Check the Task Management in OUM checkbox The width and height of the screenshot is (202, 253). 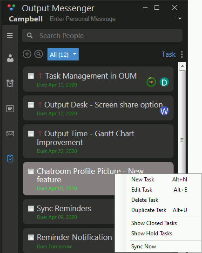[31, 76]
